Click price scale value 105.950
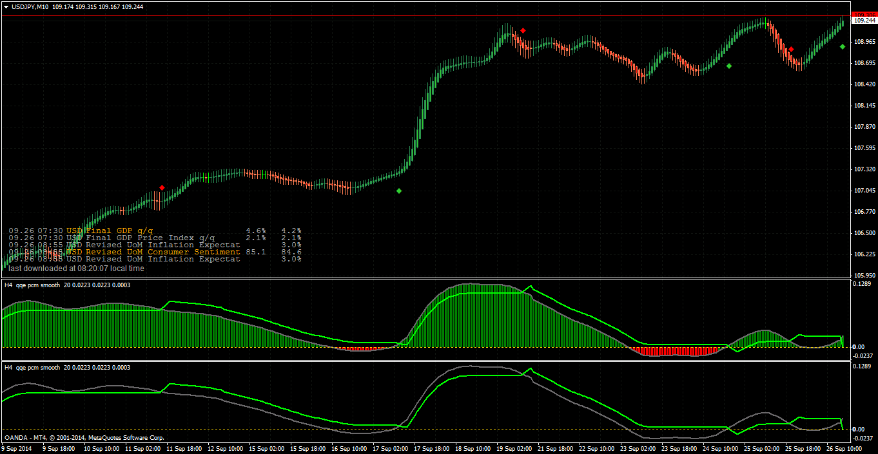The width and height of the screenshot is (878, 454). pos(864,275)
